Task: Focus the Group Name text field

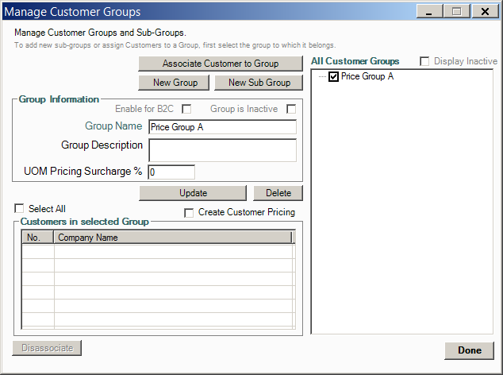Action: (x=221, y=127)
